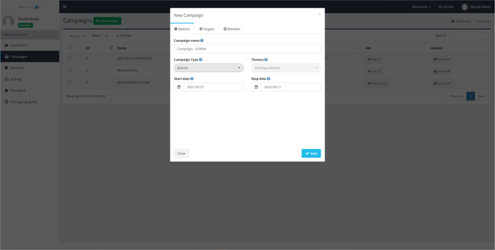Viewport: 495px width, 250px height.
Task: Open Actions menu for Beulah Media row
Action: 441,71
